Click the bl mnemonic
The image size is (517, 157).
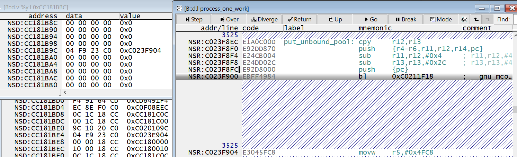click(x=363, y=76)
